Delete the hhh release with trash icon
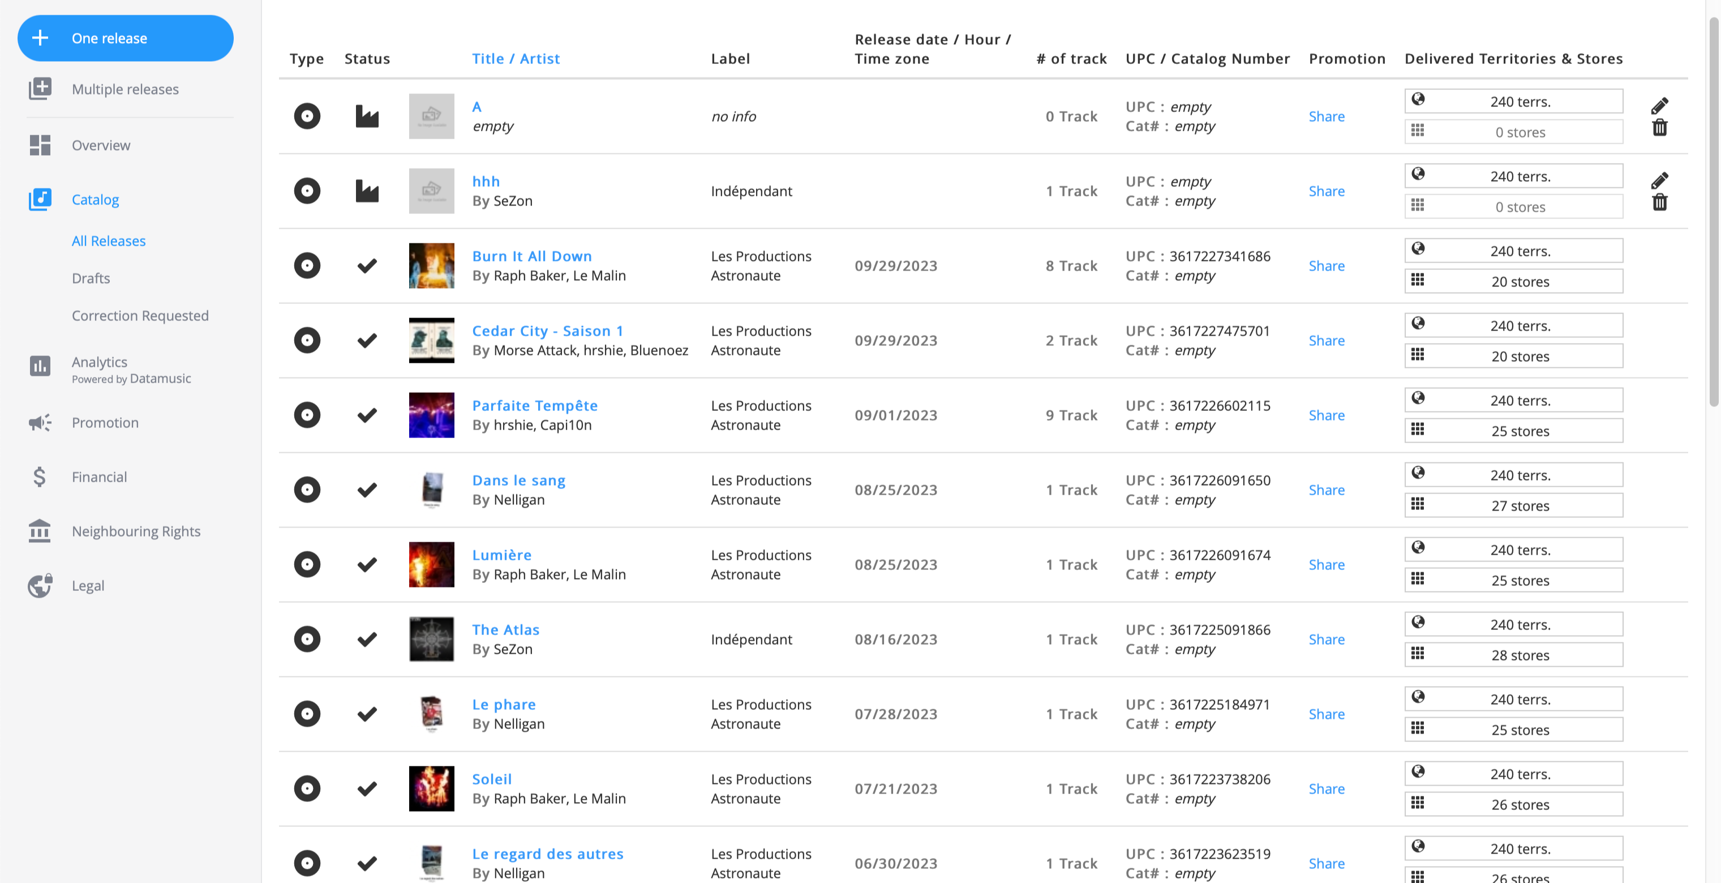Image resolution: width=1721 pixels, height=883 pixels. [x=1659, y=202]
